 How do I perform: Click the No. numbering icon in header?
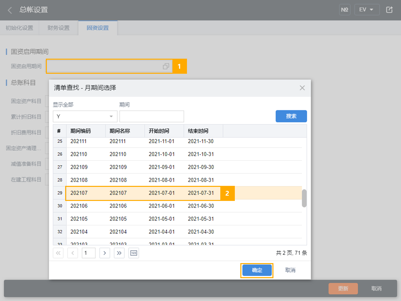click(x=345, y=10)
